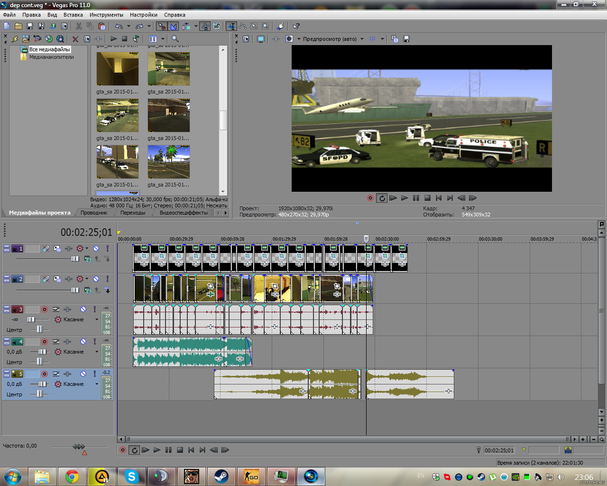Select the Медианакопители tree item
Image resolution: width=607 pixels, height=486 pixels.
click(x=51, y=57)
